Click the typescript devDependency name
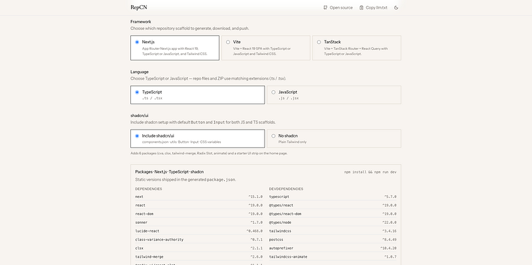 coord(279,197)
